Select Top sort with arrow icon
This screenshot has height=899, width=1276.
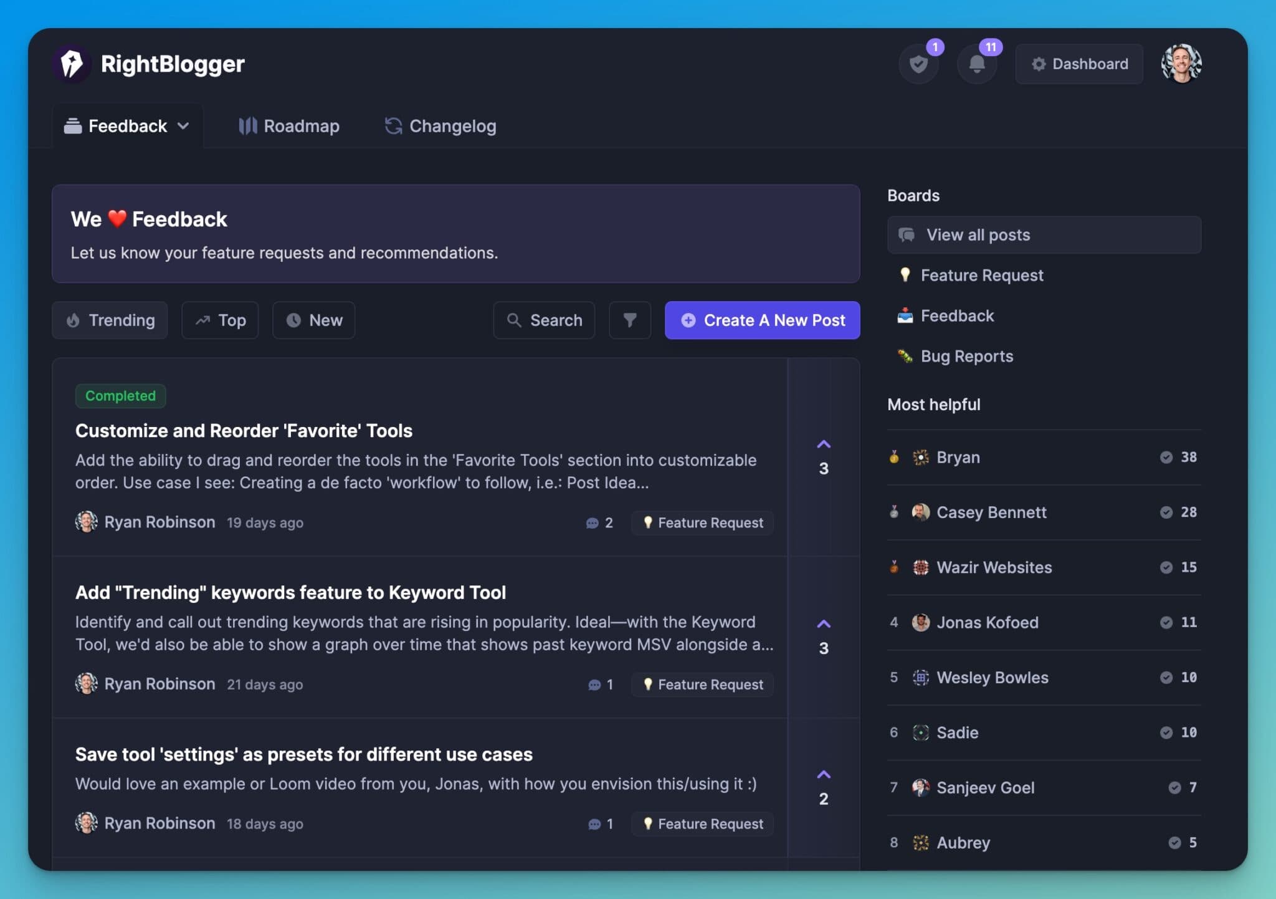[219, 320]
